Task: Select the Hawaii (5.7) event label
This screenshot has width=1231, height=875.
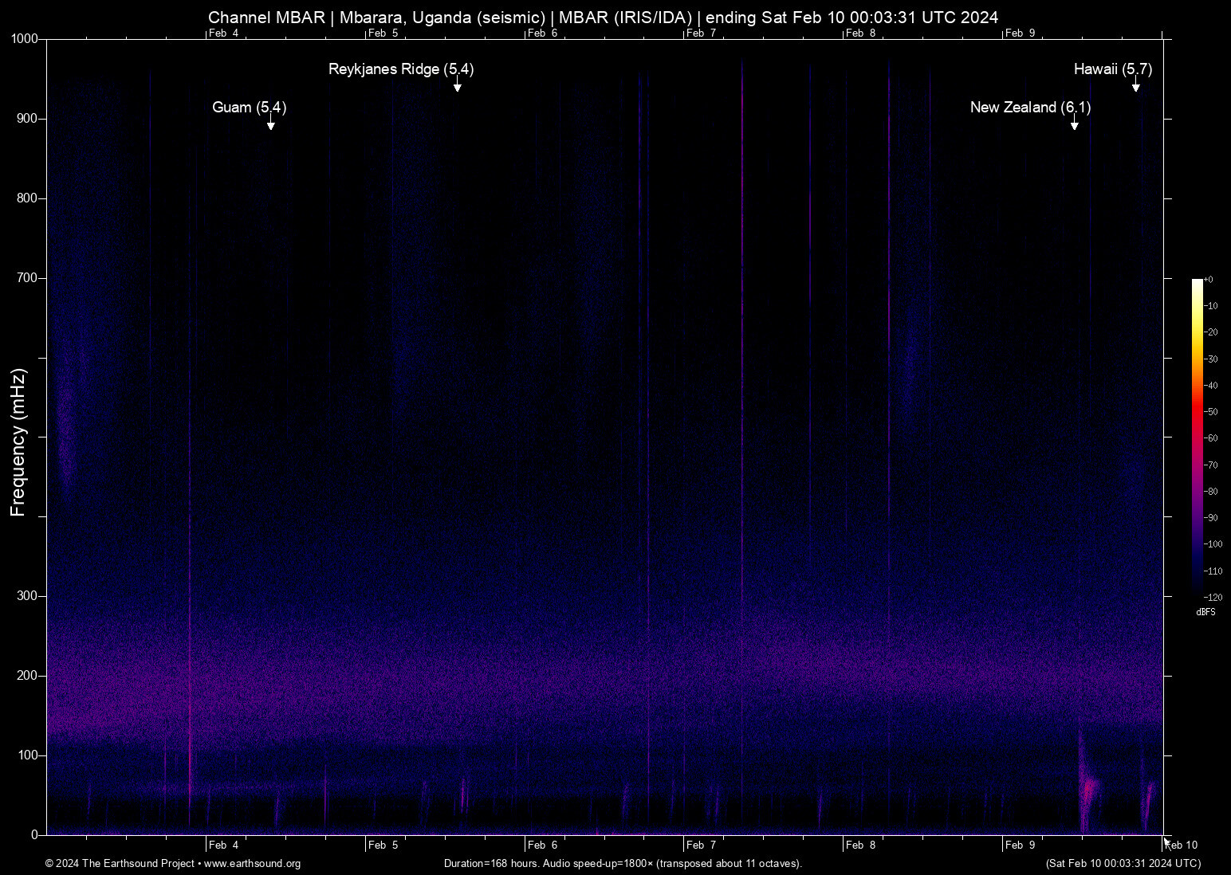Action: [x=1112, y=69]
